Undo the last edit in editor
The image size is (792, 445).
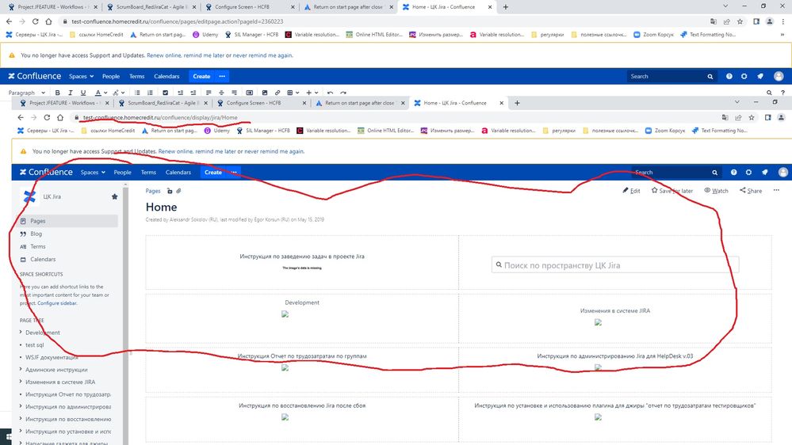pos(331,93)
